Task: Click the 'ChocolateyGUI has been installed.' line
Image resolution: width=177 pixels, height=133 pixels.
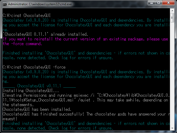Action: pos(37,109)
